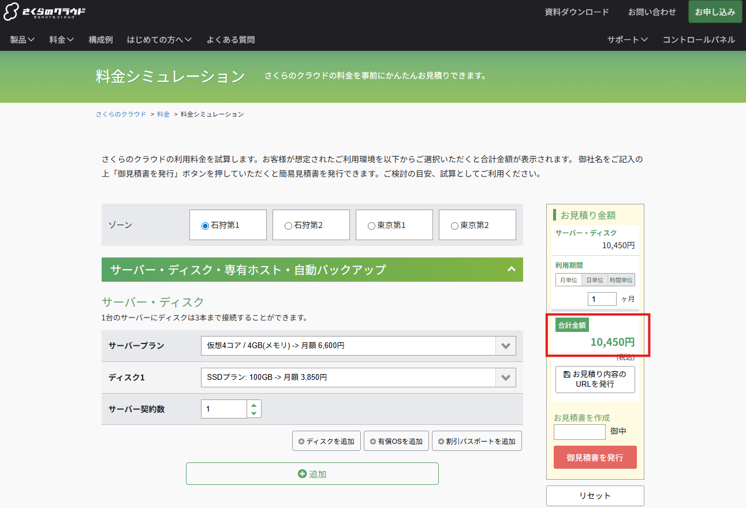Open the 製品 menu

point(21,39)
